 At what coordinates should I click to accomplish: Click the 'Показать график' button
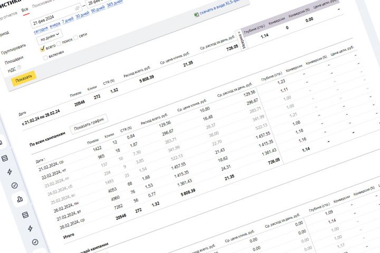(x=89, y=124)
